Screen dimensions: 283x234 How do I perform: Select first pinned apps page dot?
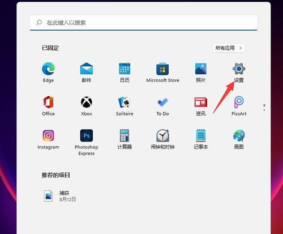point(264,105)
